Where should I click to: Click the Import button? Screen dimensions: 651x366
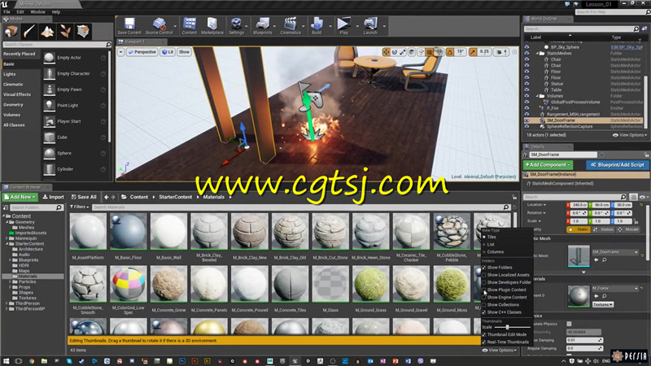pyautogui.click(x=54, y=197)
